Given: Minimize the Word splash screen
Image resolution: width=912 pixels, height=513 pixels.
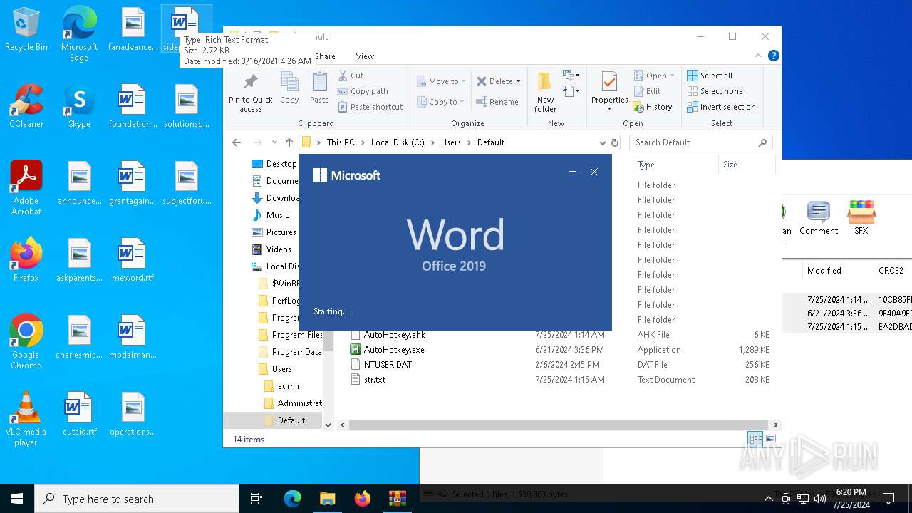Looking at the screenshot, I should click(x=572, y=172).
